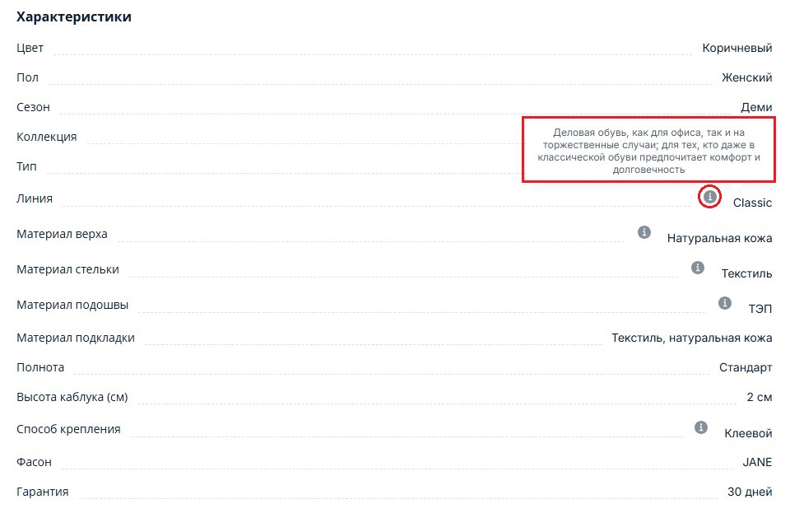Click the Клеевой fastening value
The width and height of the screenshot is (790, 518).
point(747,432)
